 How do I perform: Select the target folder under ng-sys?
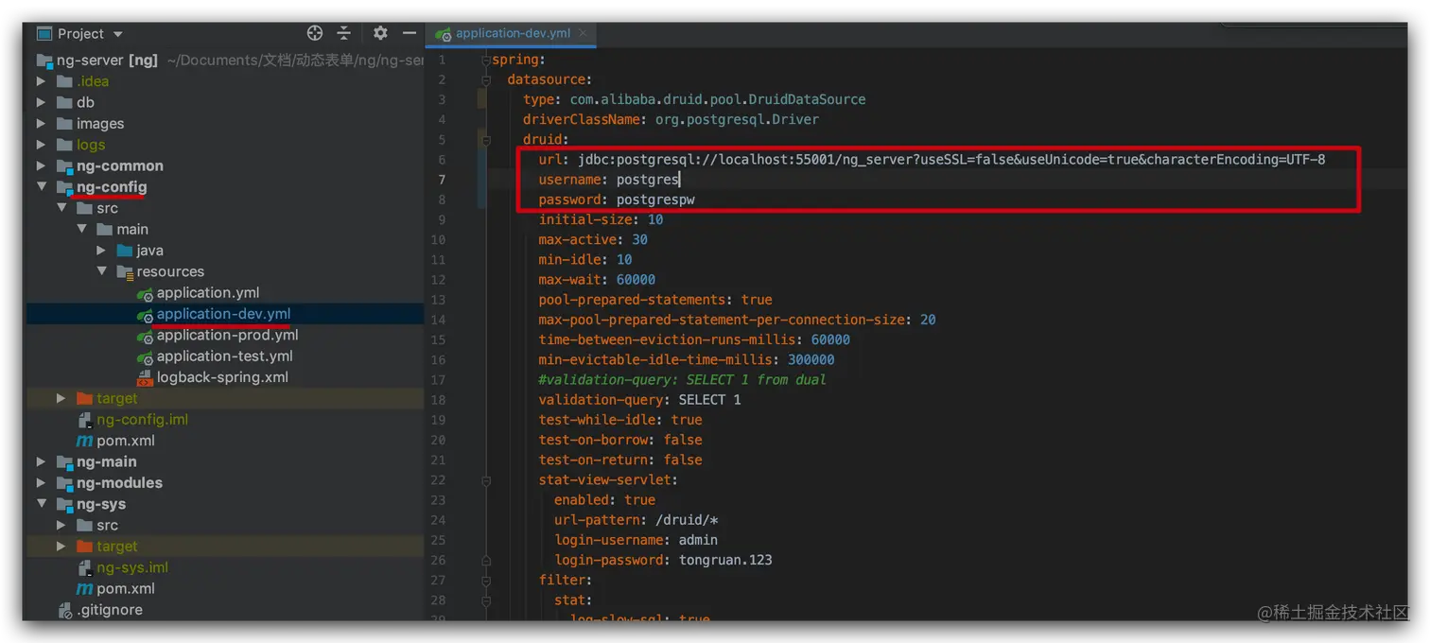point(117,547)
